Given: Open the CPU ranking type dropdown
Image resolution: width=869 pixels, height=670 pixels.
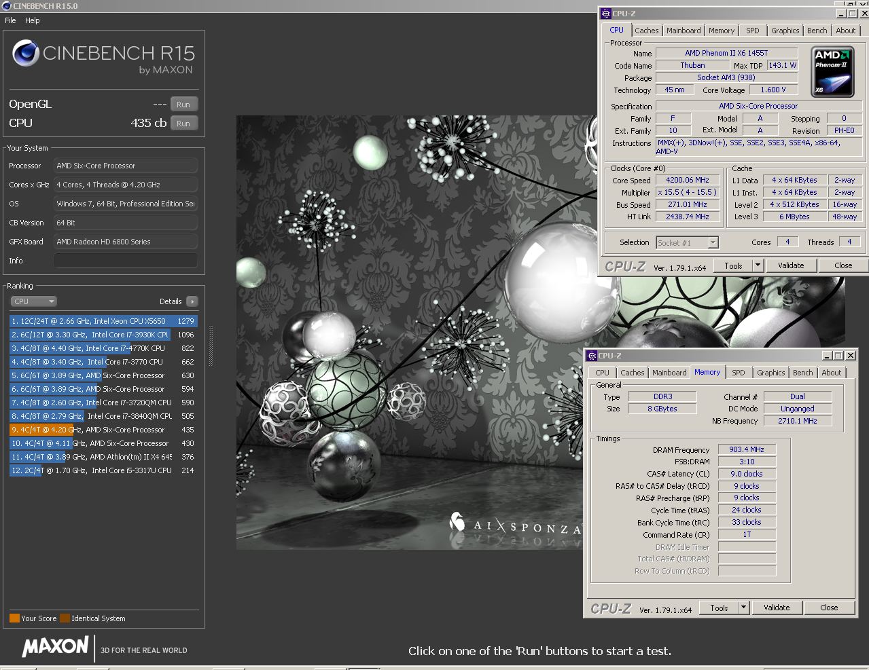Looking at the screenshot, I should point(33,301).
